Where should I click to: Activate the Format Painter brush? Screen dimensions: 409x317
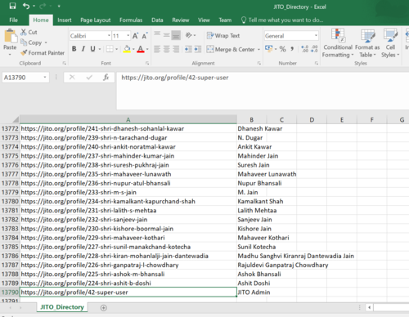(43, 53)
